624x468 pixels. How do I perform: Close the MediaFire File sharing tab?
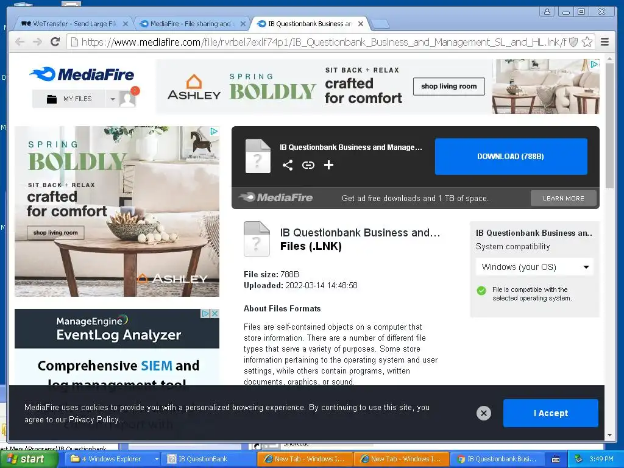(x=243, y=24)
